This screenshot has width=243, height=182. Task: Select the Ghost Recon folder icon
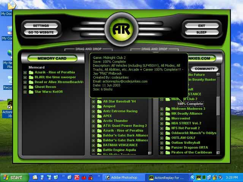coord(31,87)
